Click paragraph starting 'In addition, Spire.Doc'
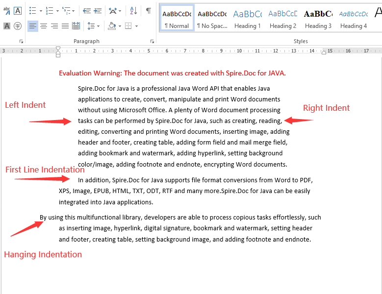382x294 pixels. (186, 191)
